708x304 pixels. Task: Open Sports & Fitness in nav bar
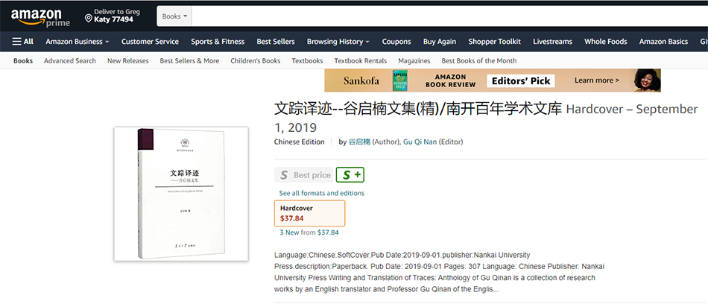pyautogui.click(x=218, y=42)
